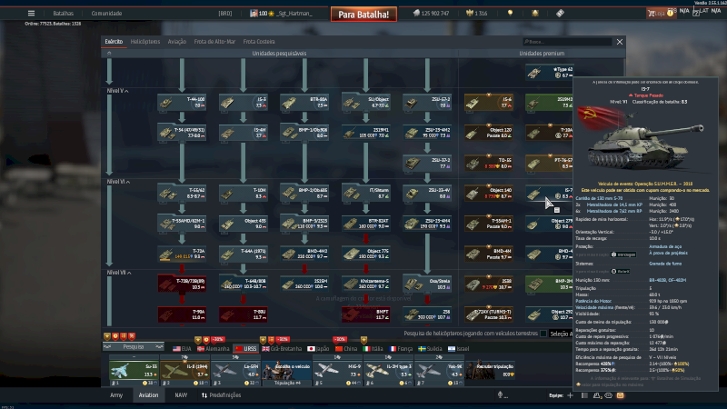The height and width of the screenshot is (409, 727).
Task: Expand the Osa/Strela vehicle group
Action: 427,284
